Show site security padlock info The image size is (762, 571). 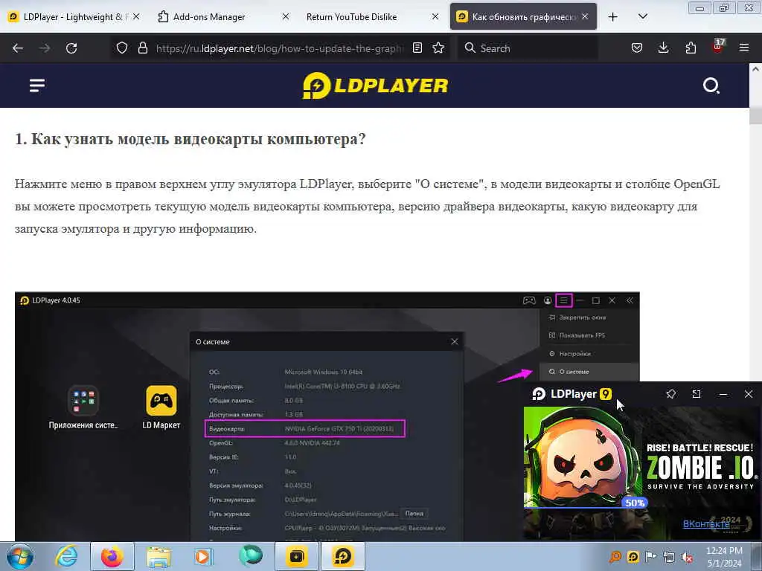pyautogui.click(x=142, y=48)
